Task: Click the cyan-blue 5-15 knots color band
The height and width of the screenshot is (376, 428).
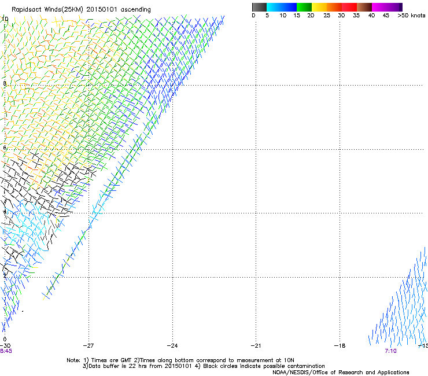Action: (282, 7)
